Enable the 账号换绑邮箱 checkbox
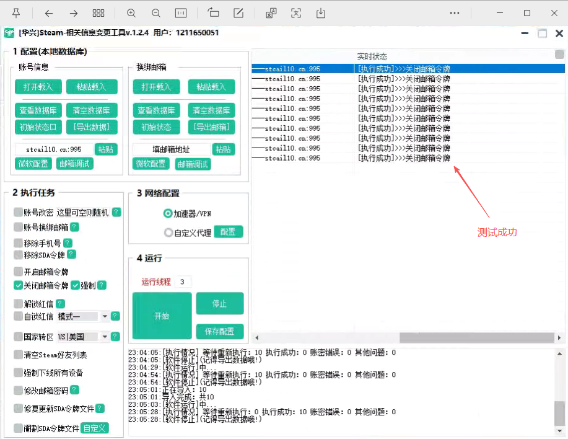The height and width of the screenshot is (439, 568). (19, 228)
